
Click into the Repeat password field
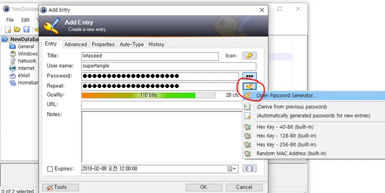[x=160, y=86]
